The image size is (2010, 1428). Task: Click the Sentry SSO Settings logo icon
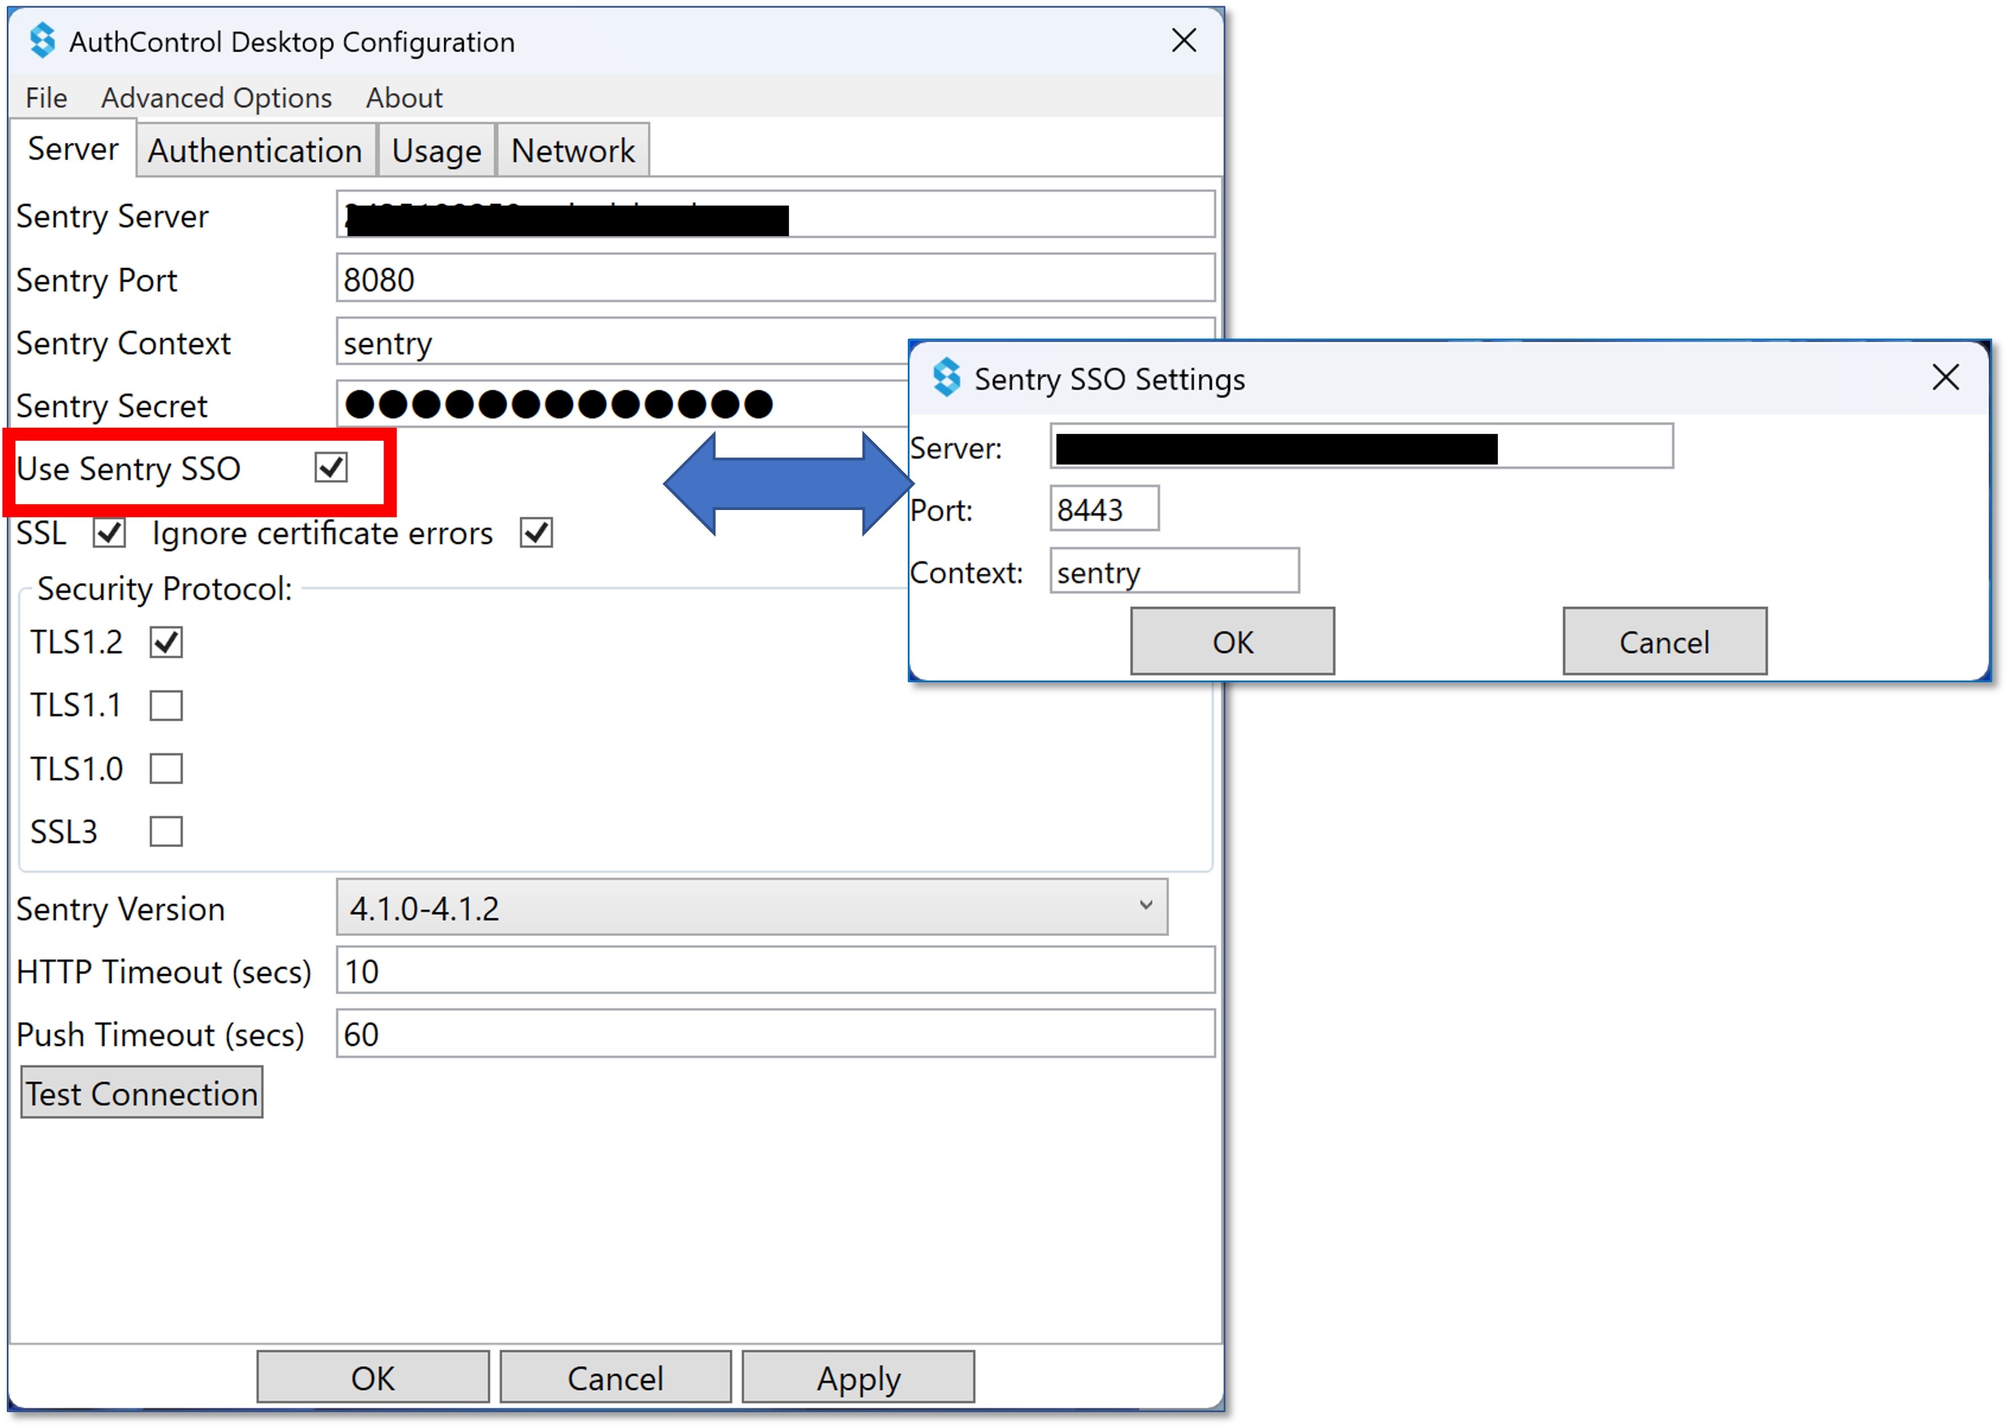tap(946, 377)
